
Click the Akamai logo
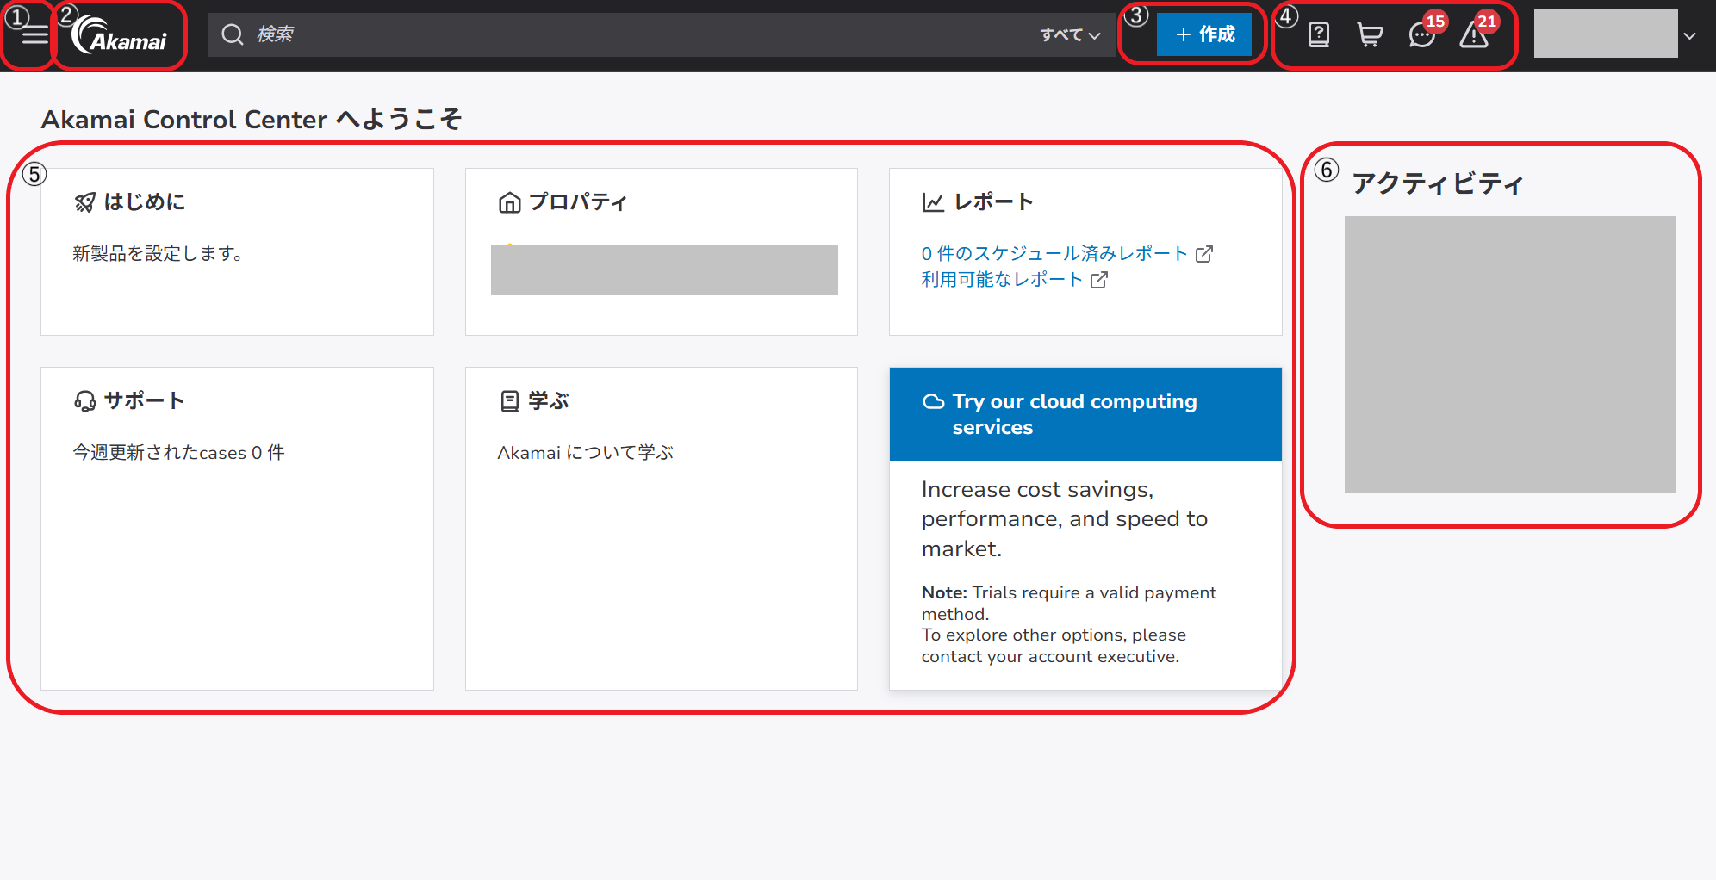point(119,34)
